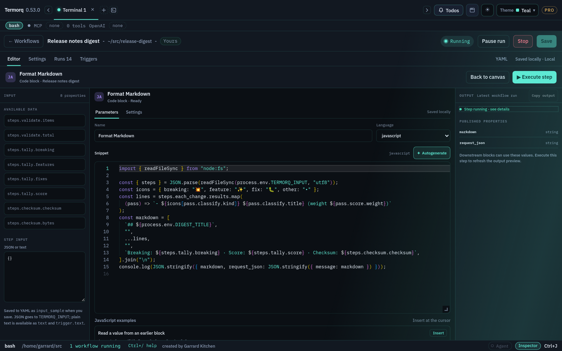
Task: Toggle the Agent mode pill
Action: pyautogui.click(x=500, y=346)
